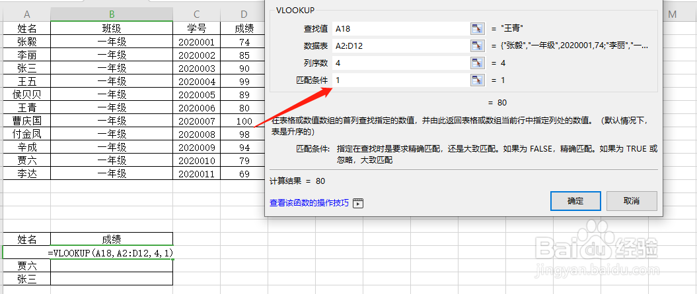Select student number cell 2020008
This screenshot has height=294, width=697.
[196, 134]
